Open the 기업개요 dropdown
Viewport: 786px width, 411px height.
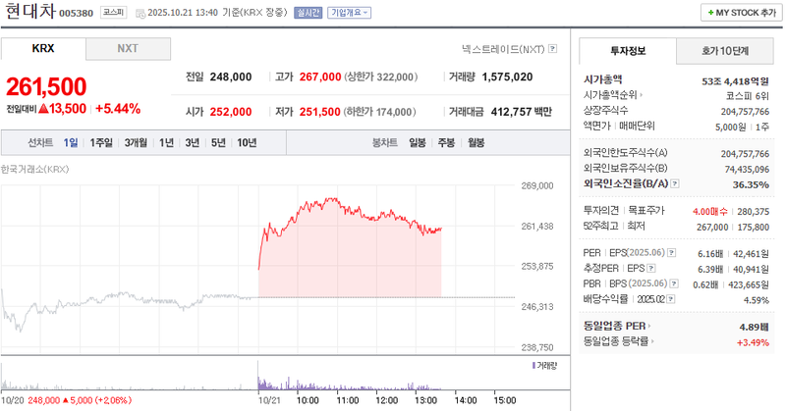[351, 13]
